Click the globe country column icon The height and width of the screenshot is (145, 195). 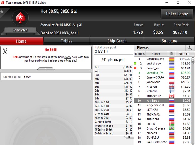click(172, 54)
